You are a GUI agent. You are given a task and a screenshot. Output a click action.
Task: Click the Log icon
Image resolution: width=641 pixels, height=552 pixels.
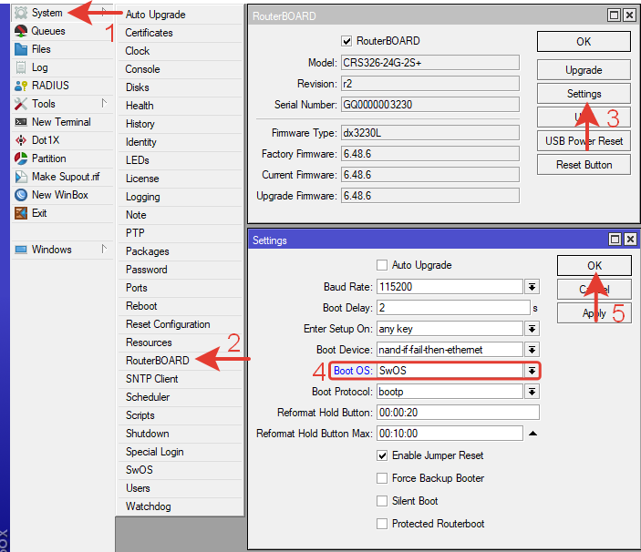tap(21, 67)
